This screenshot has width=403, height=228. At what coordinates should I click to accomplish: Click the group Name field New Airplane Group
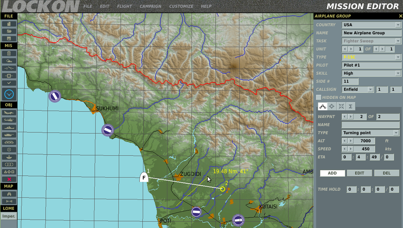tap(372, 33)
